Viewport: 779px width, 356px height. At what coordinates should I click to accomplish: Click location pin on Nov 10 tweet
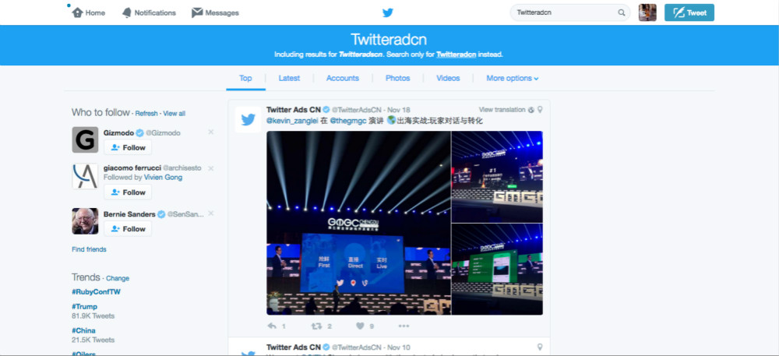click(540, 347)
